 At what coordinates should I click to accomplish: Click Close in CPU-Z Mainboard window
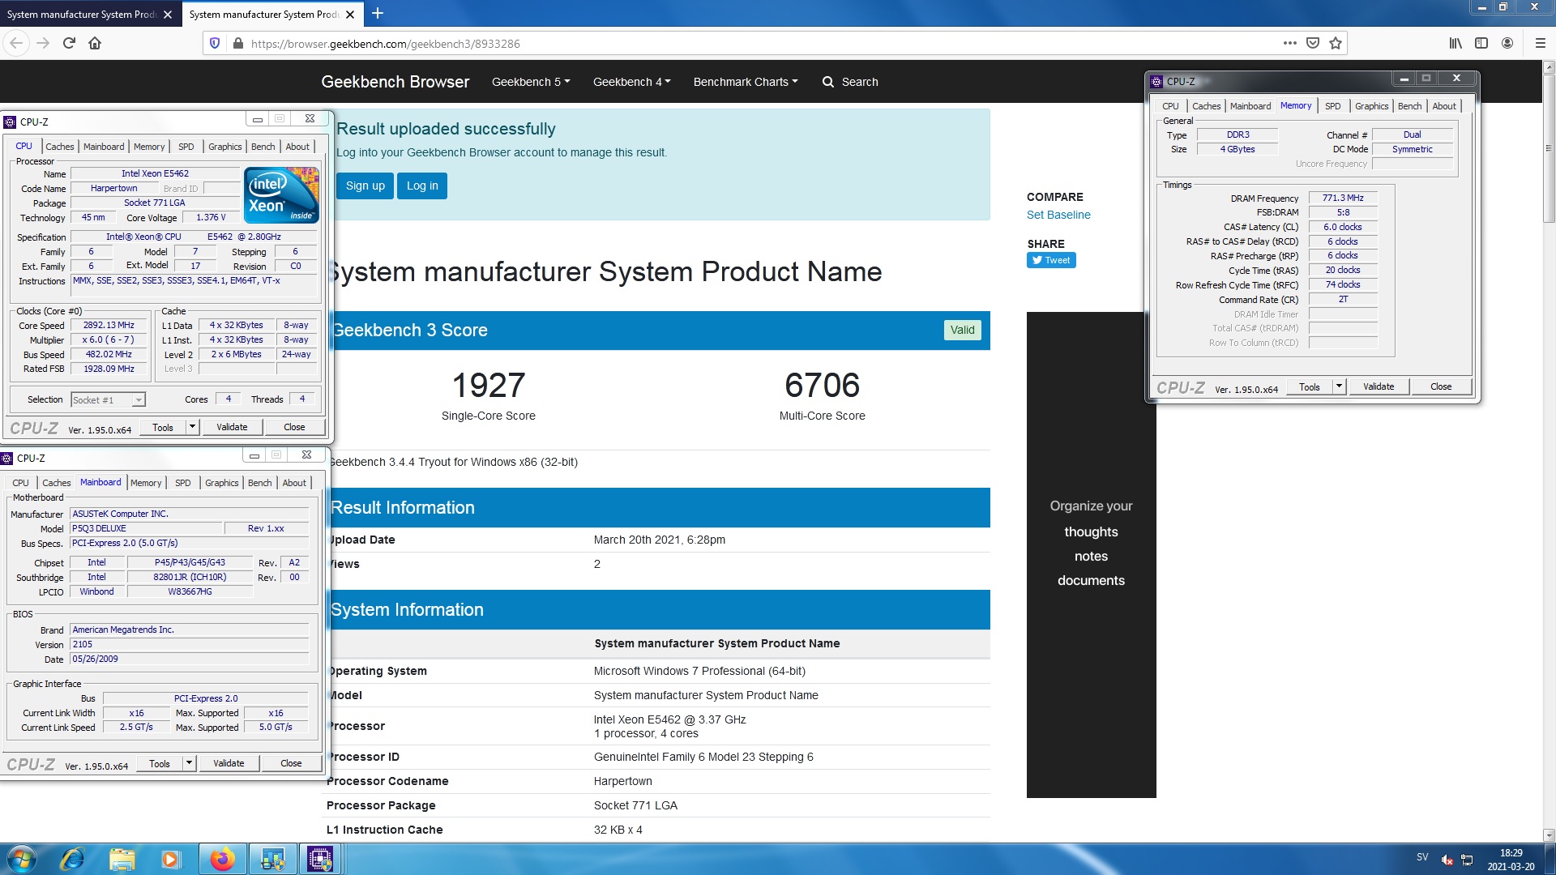pyautogui.click(x=291, y=763)
